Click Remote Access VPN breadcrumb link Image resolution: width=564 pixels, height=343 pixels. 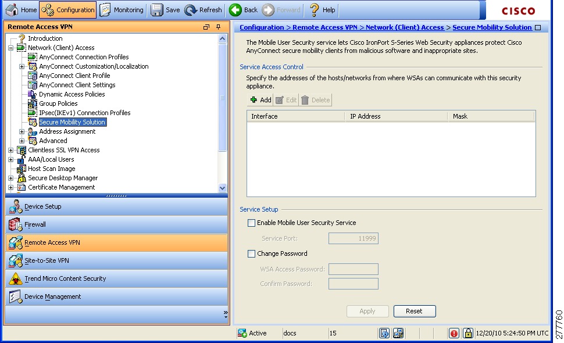(x=325, y=27)
